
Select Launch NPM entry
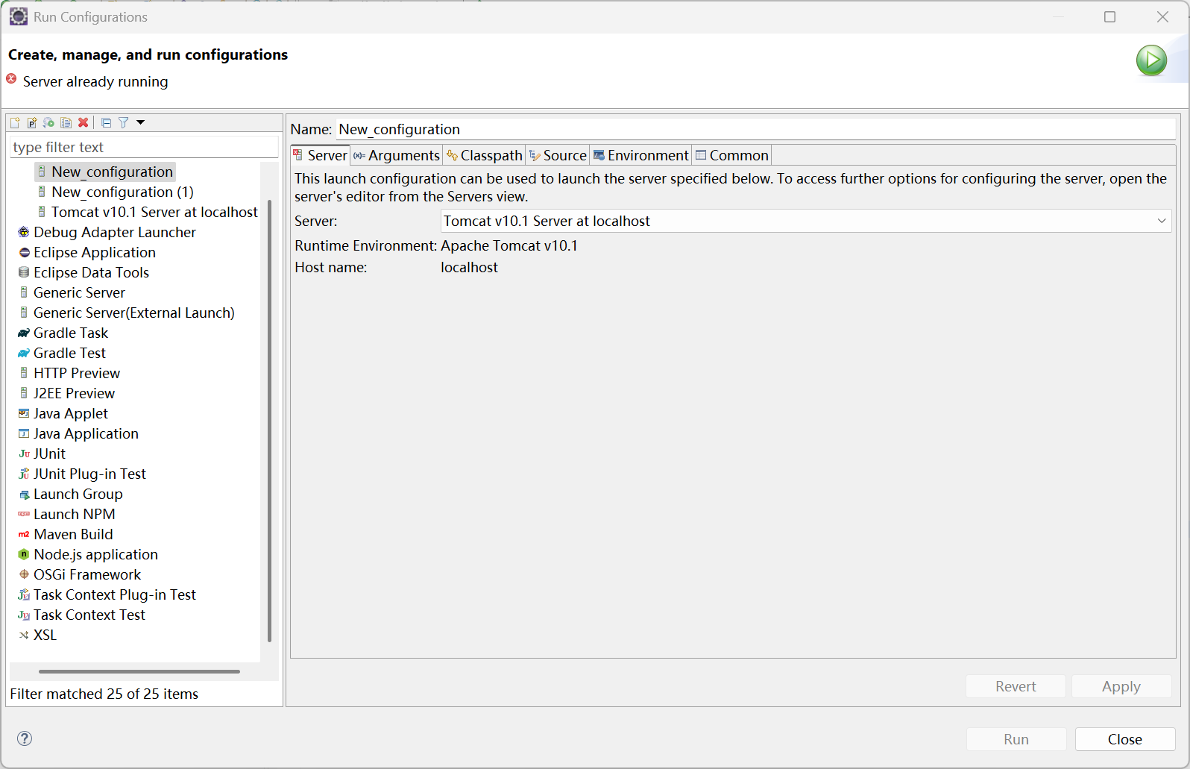66,514
